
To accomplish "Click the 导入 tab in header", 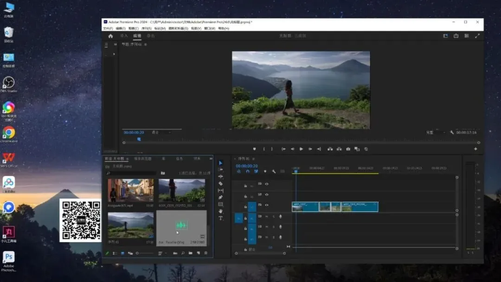I will (124, 36).
